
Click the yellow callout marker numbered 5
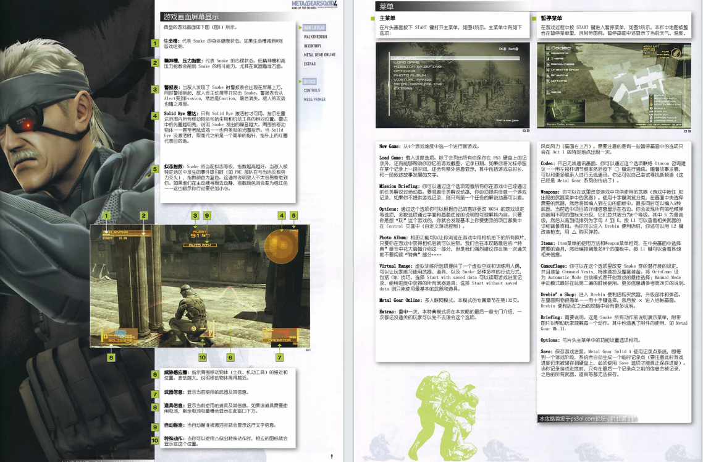coord(294,215)
